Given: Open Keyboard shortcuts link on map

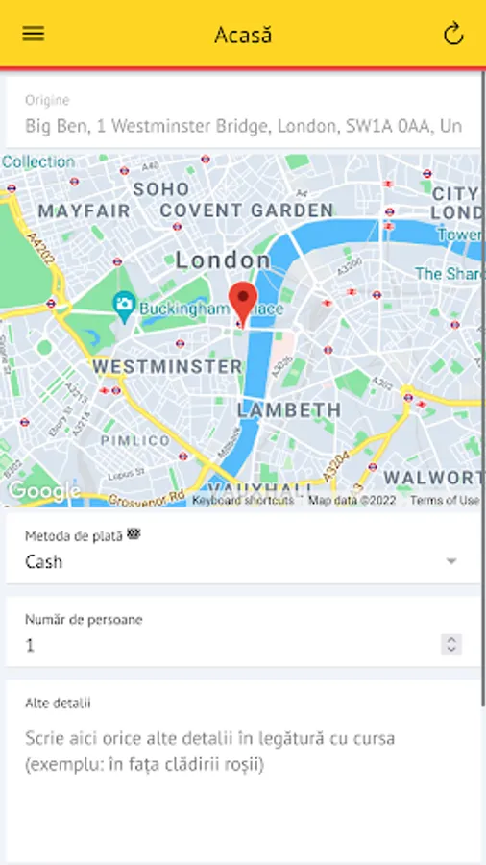Looking at the screenshot, I should [x=243, y=501].
